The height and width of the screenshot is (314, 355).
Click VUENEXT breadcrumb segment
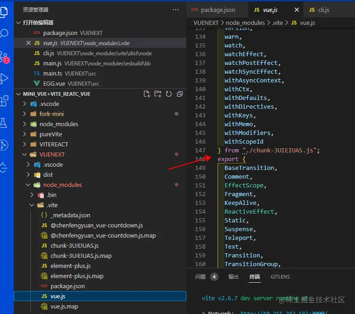tap(206, 23)
